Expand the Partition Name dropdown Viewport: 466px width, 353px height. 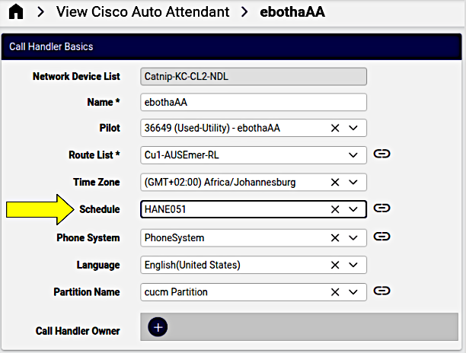tap(353, 292)
